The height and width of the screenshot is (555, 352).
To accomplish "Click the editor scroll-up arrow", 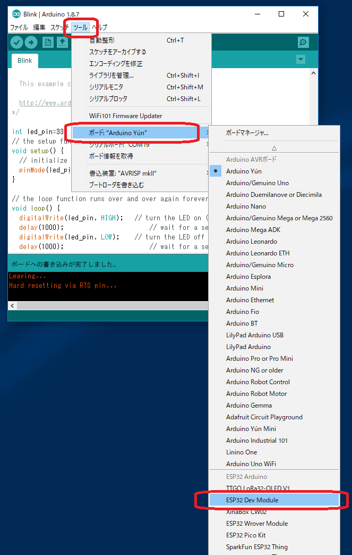I will pyautogui.click(x=314, y=73).
